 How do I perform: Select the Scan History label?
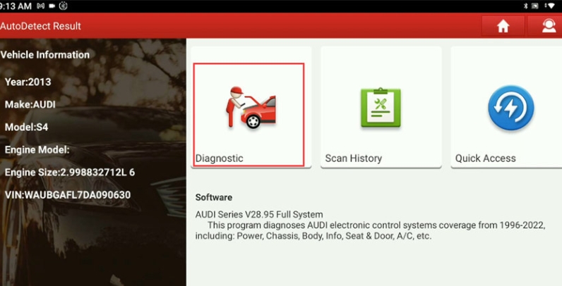(353, 158)
